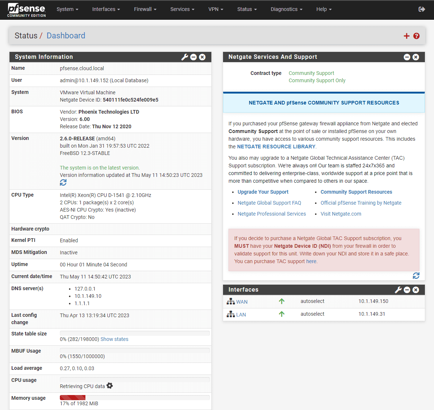This screenshot has width=434, height=410.
Task: Open System Information wrench settings
Action: point(185,57)
